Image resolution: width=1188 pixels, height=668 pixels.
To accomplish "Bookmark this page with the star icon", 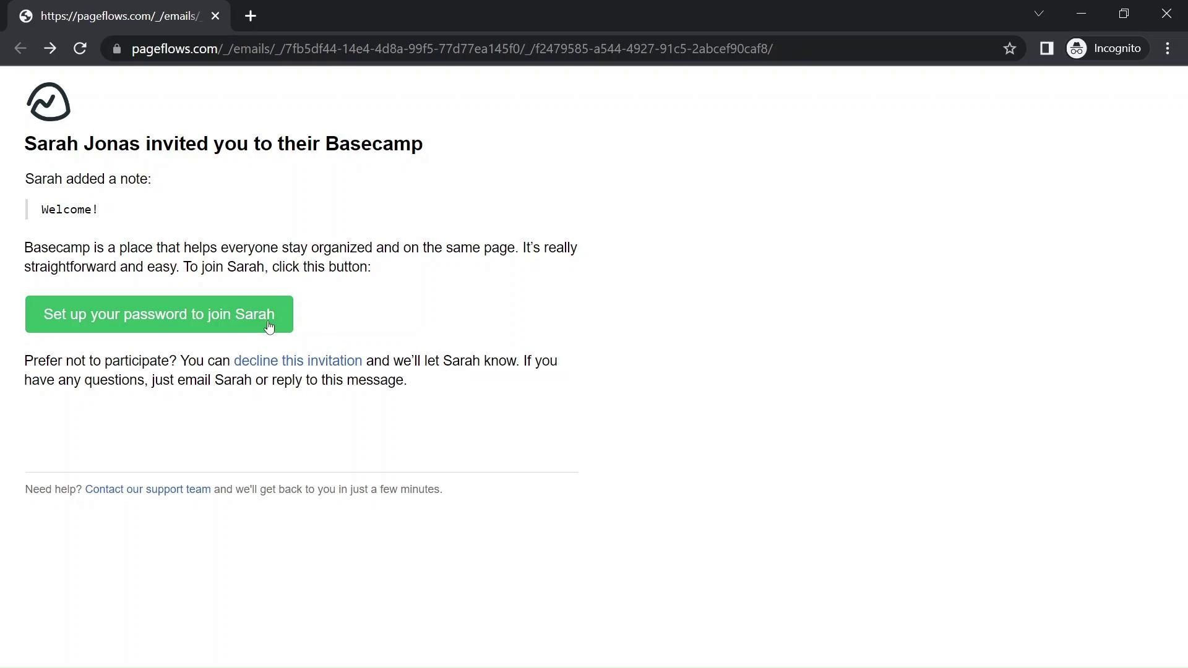I will tap(1009, 48).
